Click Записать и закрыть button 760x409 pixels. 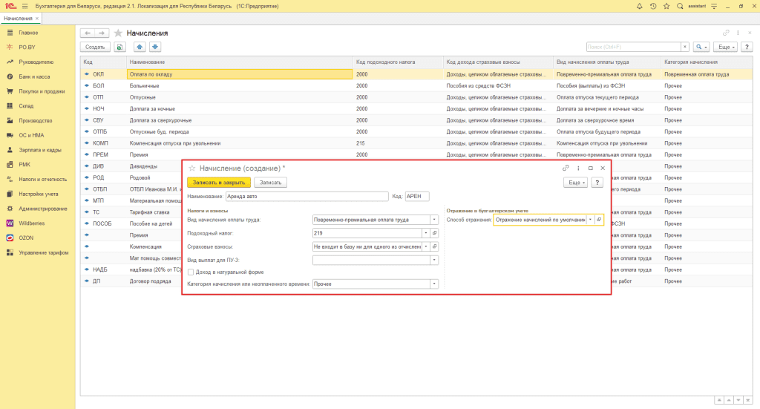[x=218, y=183]
